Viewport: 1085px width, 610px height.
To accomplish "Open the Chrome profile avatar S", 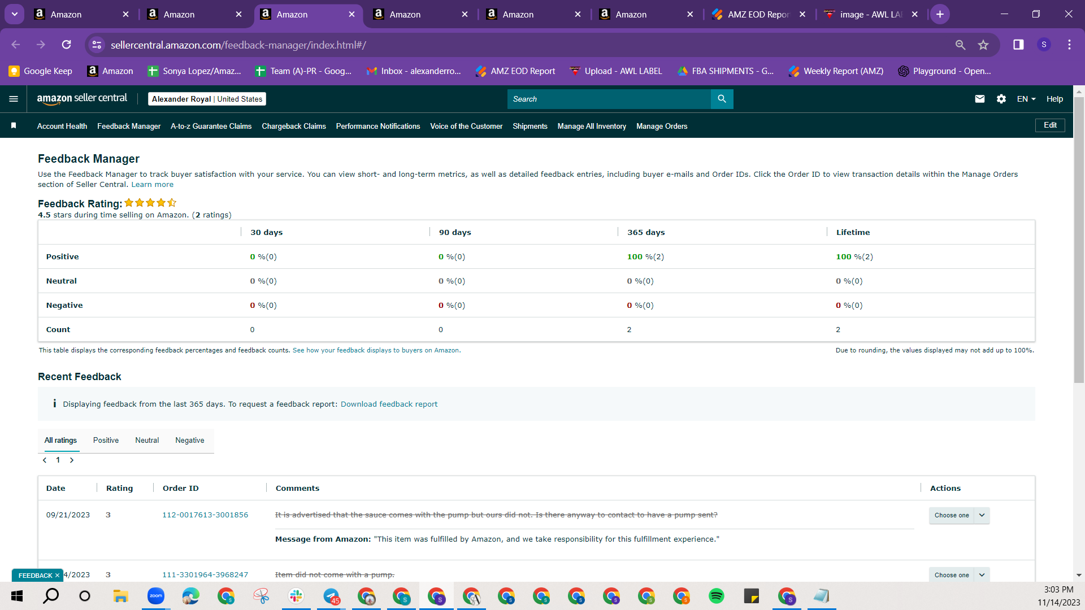I will pyautogui.click(x=1044, y=45).
